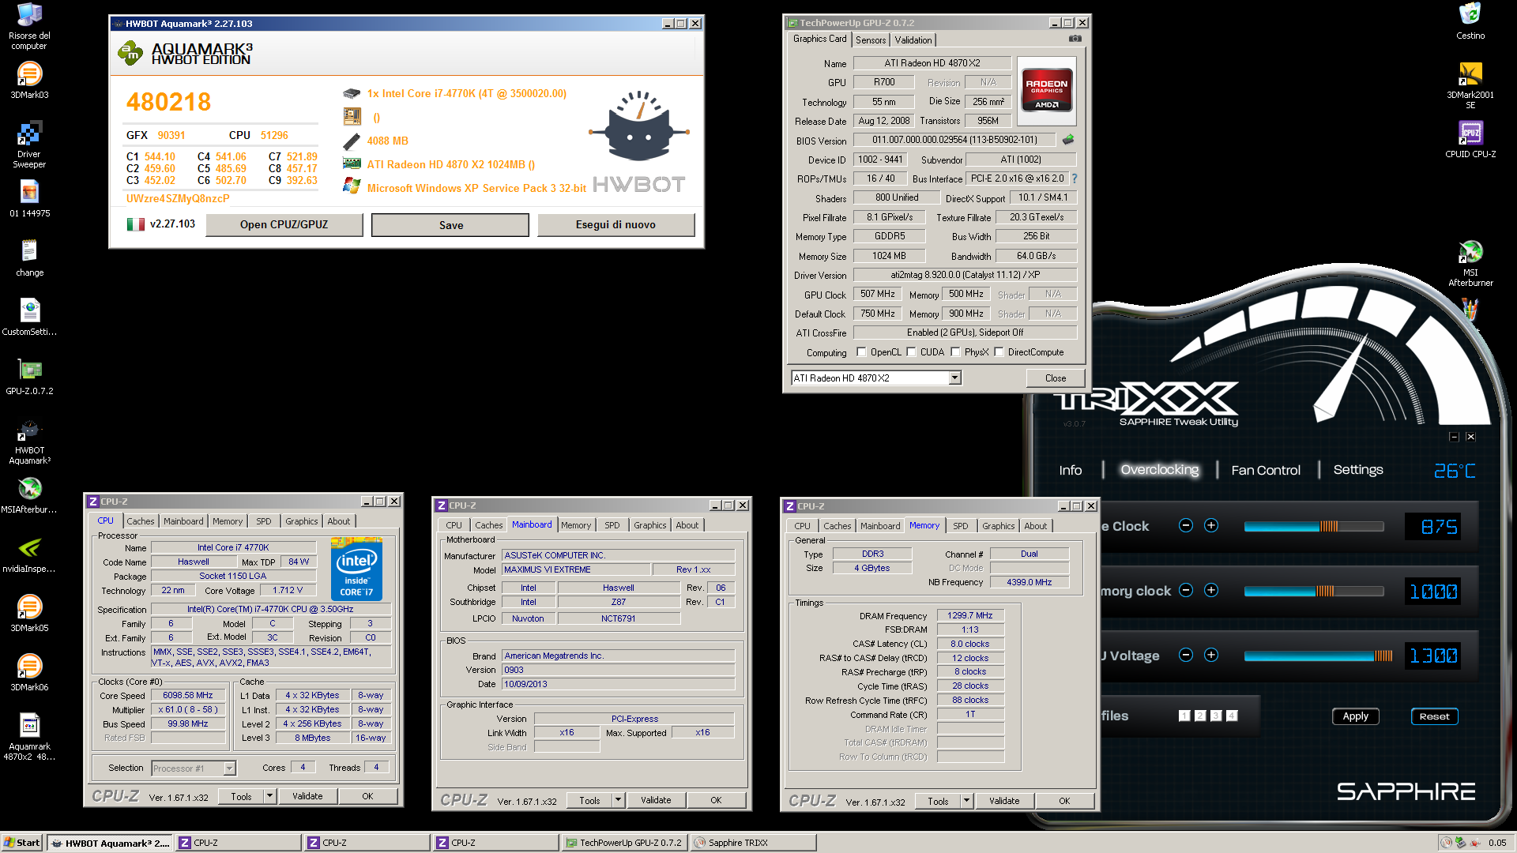Screen dimensions: 1517x853
Task: Click Open CPUZ/GPUZ button in Aquamark
Action: coord(284,224)
